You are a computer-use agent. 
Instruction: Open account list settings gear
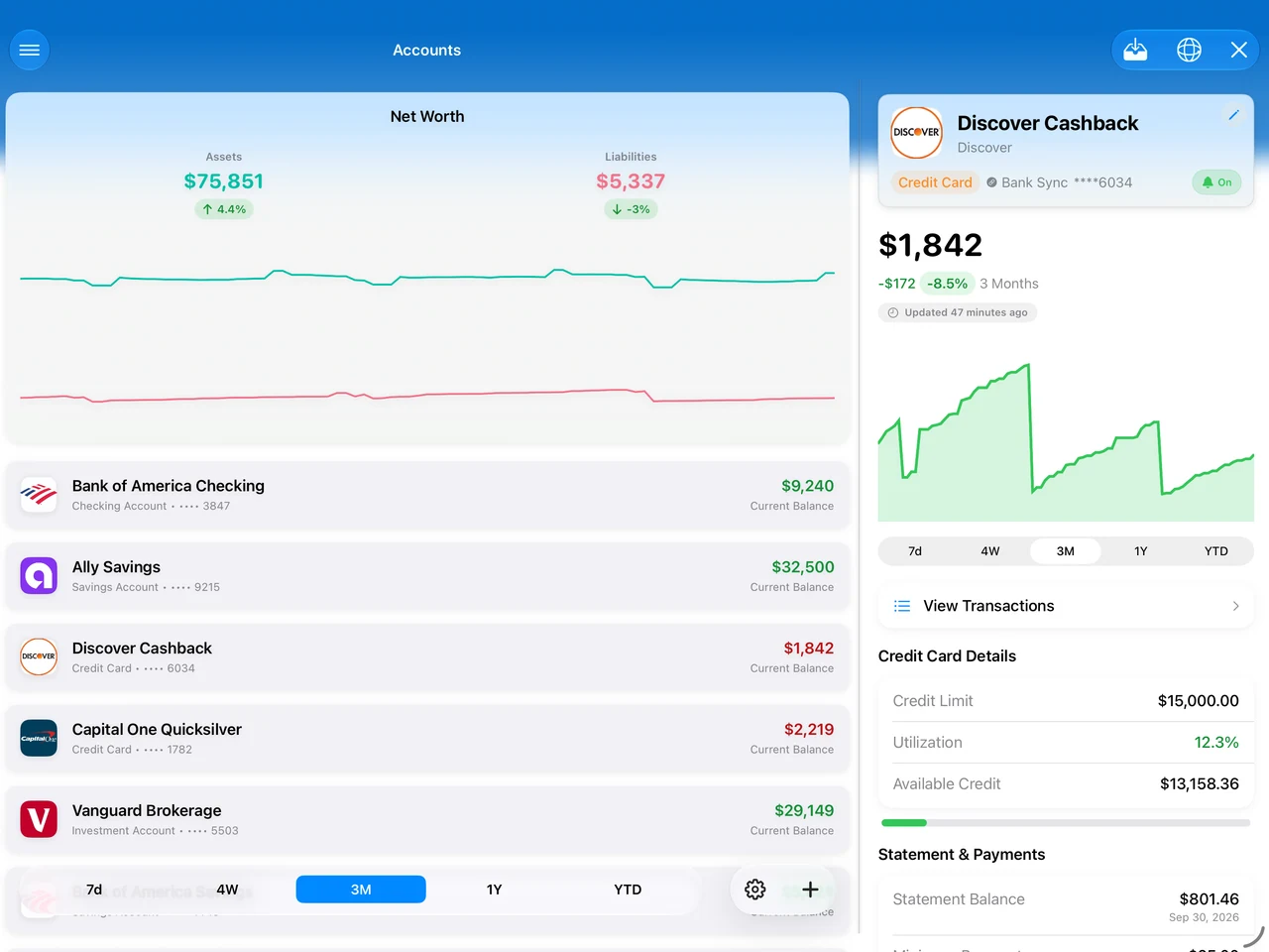755,890
